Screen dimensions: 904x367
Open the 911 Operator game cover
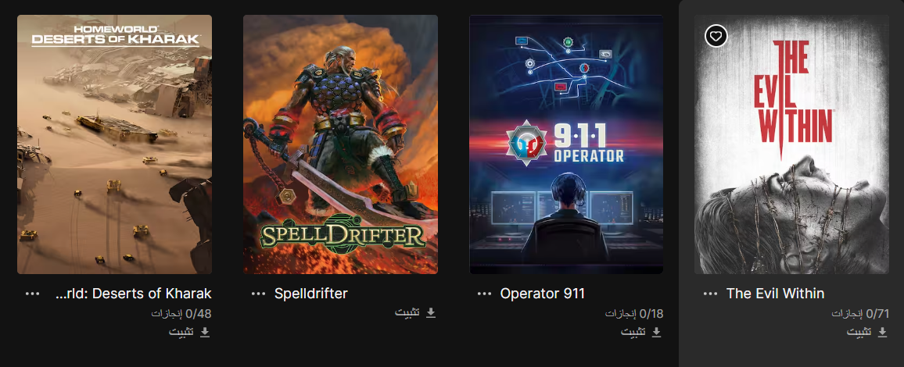(x=566, y=144)
